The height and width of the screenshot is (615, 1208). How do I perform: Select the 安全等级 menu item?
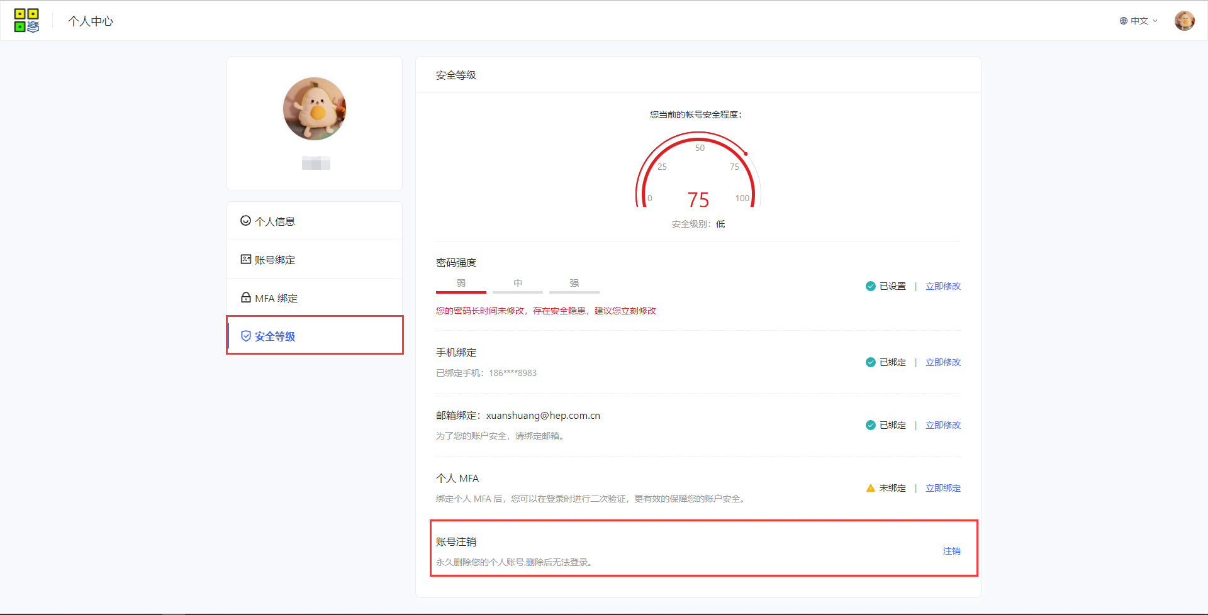275,336
